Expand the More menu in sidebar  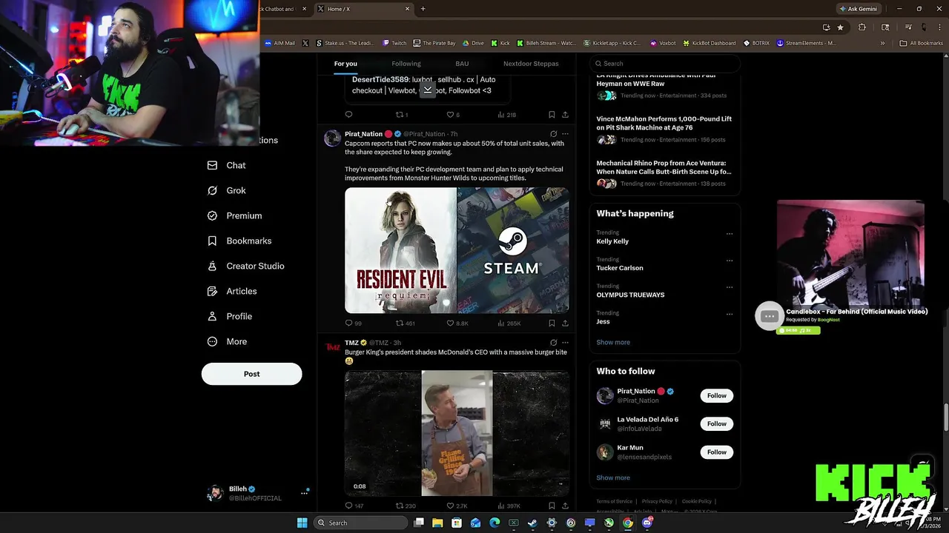(x=227, y=341)
